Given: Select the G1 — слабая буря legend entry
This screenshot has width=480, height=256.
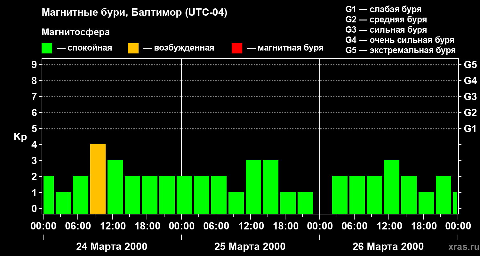Looking at the screenshot, I should click(384, 9).
